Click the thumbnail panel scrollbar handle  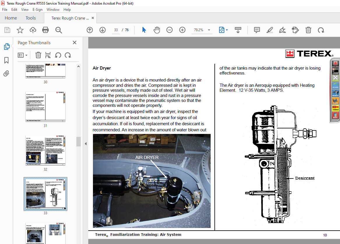78,142
